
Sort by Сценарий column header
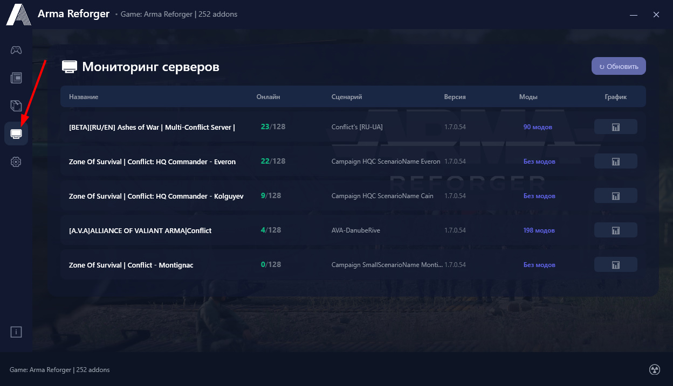pos(347,97)
